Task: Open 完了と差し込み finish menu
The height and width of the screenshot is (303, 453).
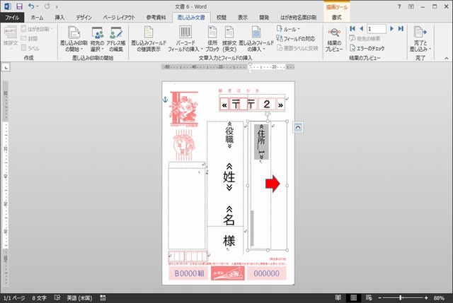Action: tap(420, 39)
